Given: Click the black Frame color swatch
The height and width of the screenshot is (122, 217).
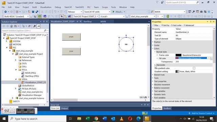Looking at the screenshot, I should pos(178,55).
